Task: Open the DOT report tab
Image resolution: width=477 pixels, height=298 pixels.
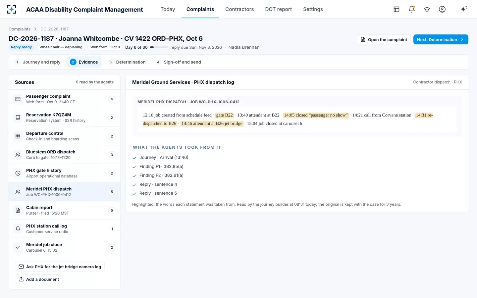Action: coord(278,9)
